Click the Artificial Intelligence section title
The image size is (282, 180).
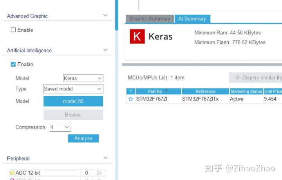tap(29, 51)
